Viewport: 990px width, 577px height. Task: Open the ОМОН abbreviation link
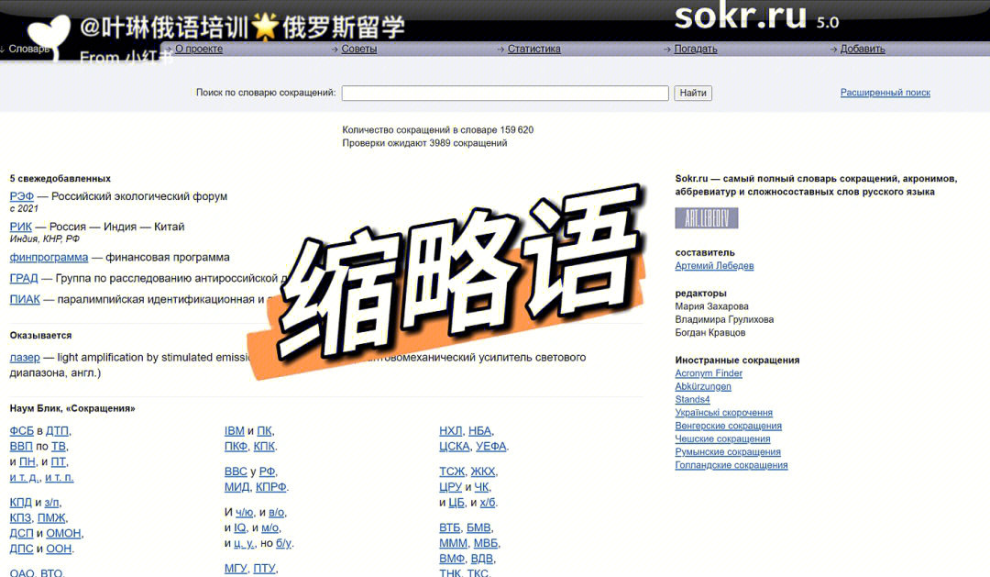point(63,533)
